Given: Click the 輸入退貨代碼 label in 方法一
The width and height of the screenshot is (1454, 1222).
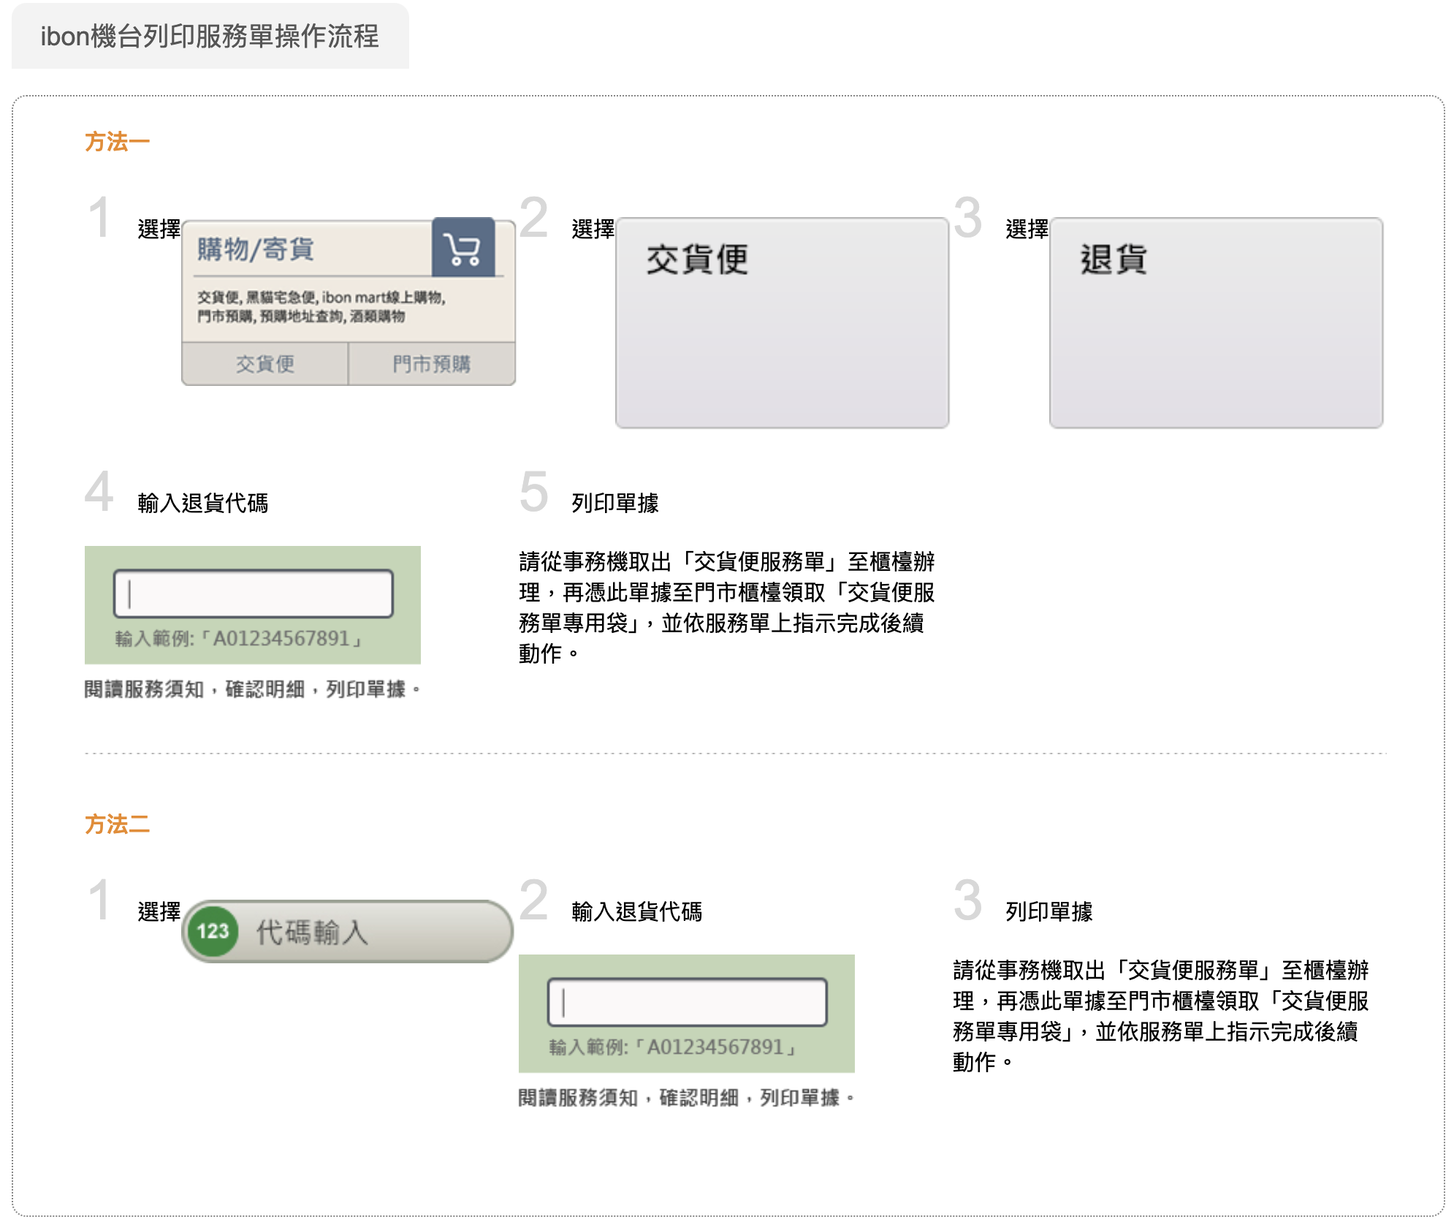Looking at the screenshot, I should click(x=203, y=503).
